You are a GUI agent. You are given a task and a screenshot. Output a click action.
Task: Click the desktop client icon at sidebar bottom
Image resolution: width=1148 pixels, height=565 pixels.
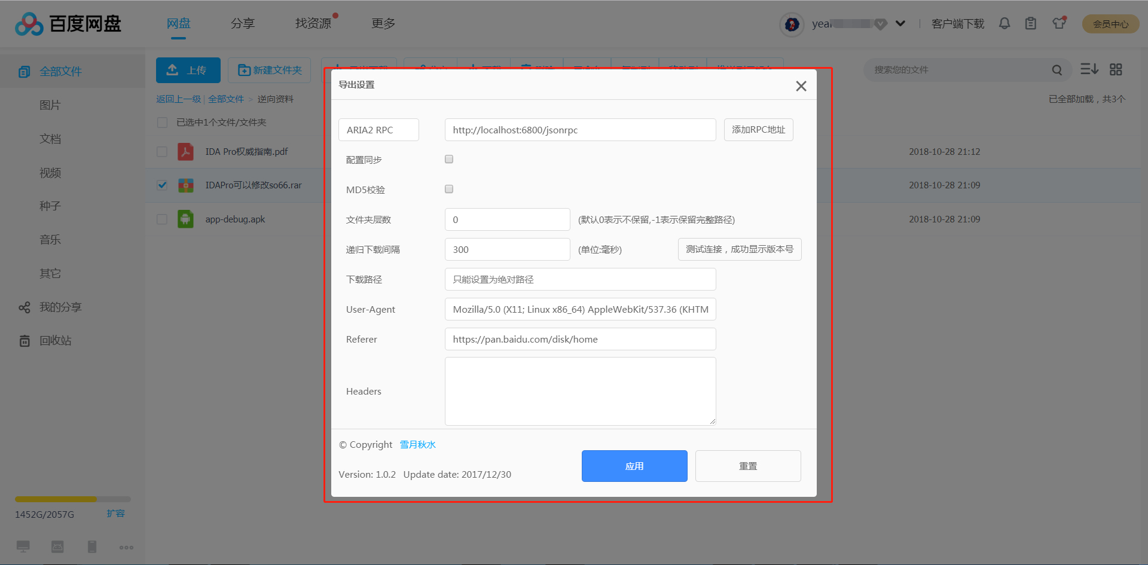[23, 546]
